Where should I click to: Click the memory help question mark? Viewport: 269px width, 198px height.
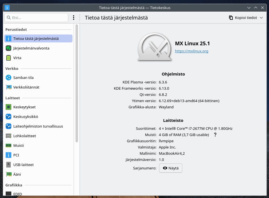point(215,135)
